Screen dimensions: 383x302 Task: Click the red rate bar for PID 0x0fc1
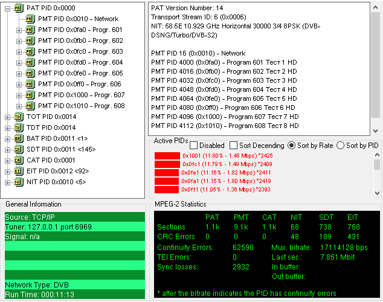167,164
